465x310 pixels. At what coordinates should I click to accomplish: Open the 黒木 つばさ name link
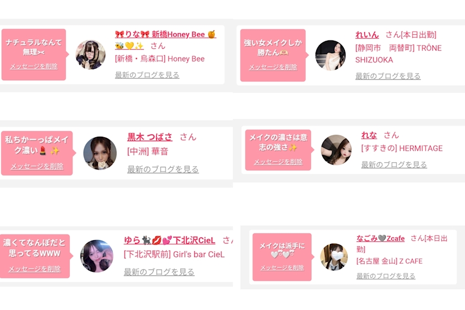[150, 137]
